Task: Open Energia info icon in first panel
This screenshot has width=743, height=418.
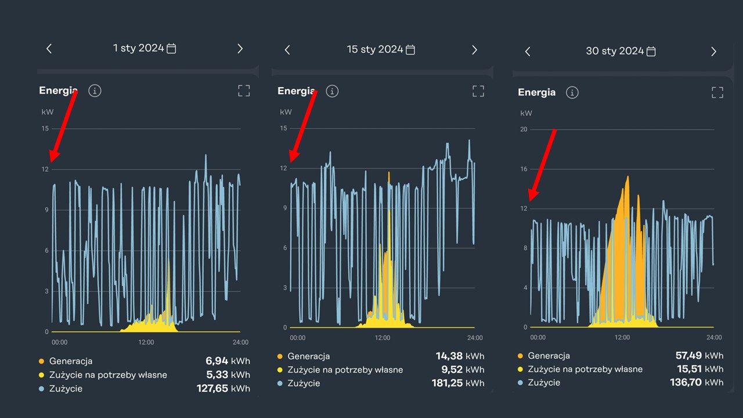Action: tap(95, 91)
